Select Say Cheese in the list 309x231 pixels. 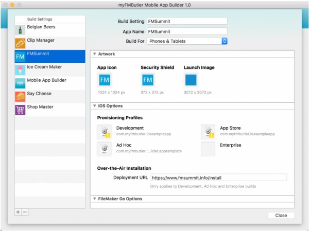(39, 94)
